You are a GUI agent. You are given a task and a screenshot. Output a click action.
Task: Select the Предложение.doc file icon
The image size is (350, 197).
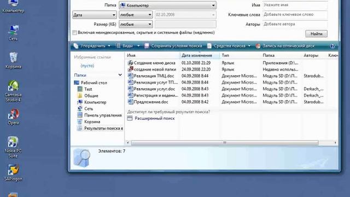coord(130,102)
